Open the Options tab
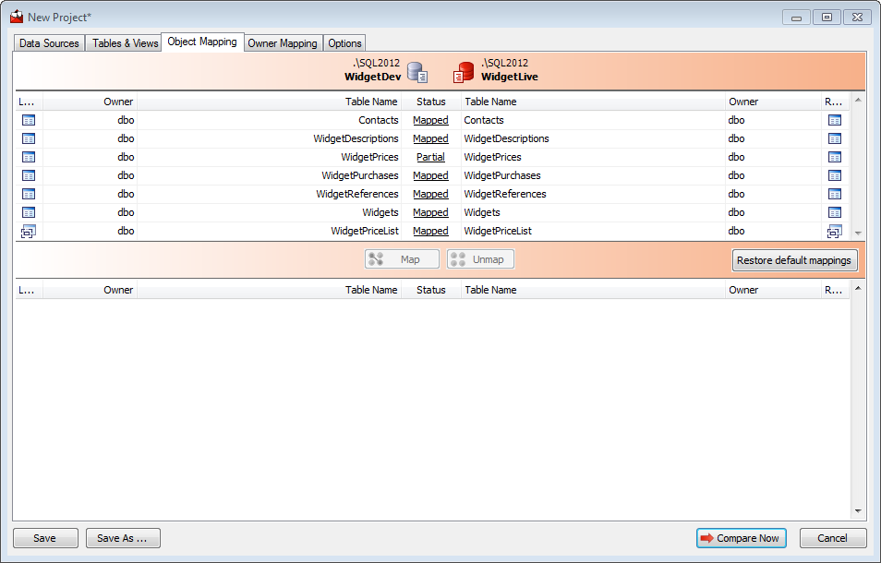 (344, 43)
